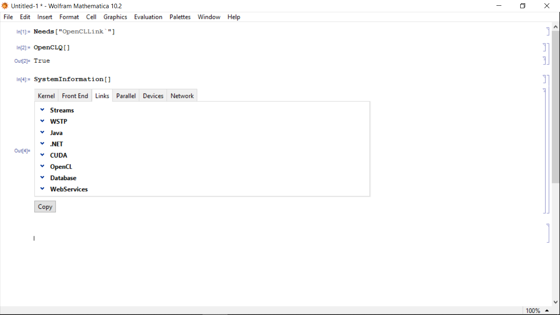The image size is (560, 315).
Task: Select the Links tab
Action: pos(102,96)
